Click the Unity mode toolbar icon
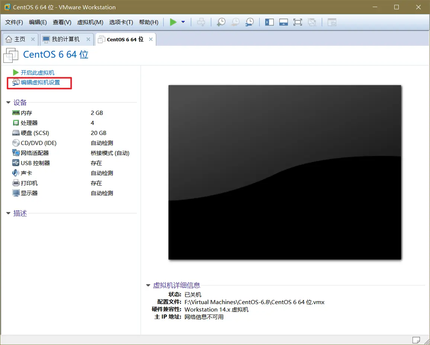430x345 pixels. [312, 22]
